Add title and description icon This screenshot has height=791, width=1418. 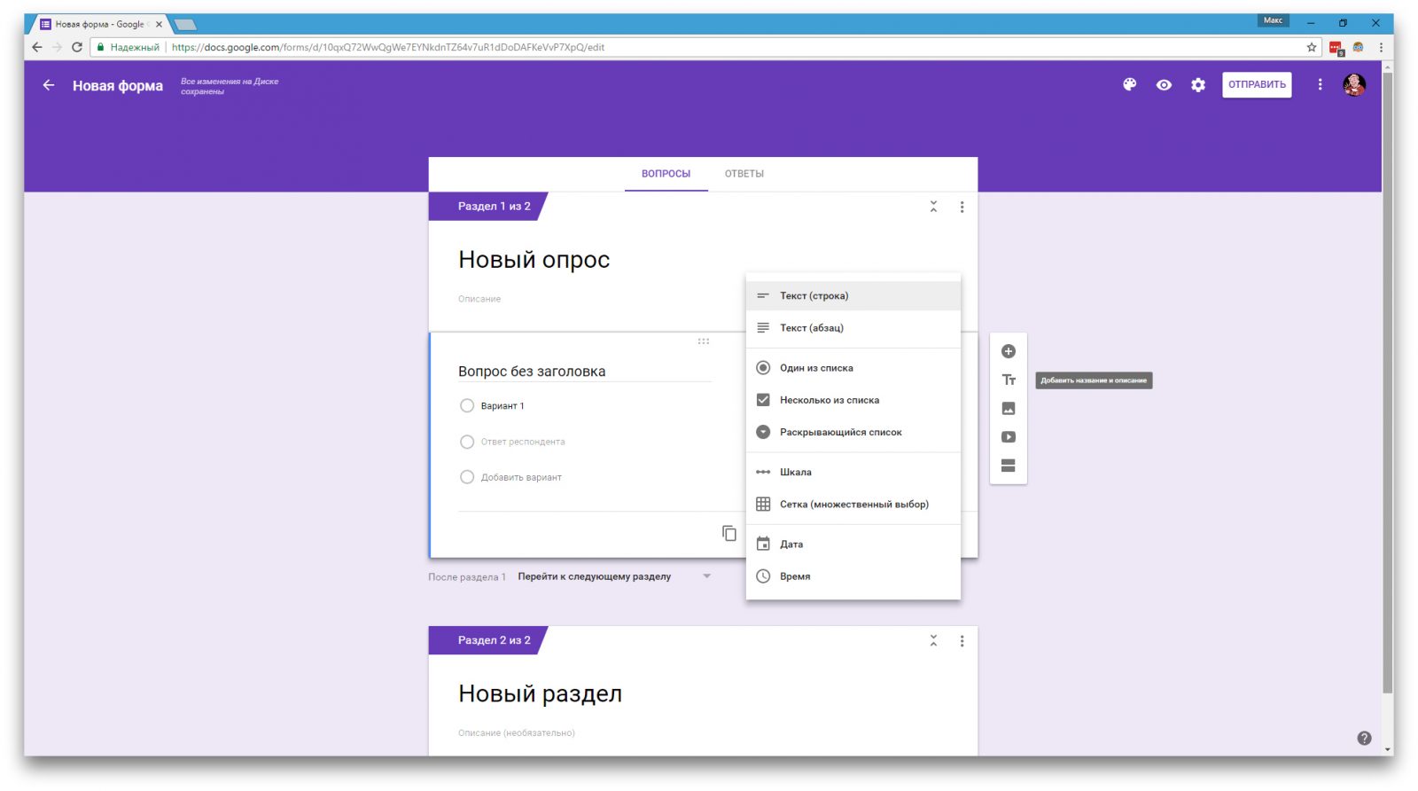coord(1008,380)
